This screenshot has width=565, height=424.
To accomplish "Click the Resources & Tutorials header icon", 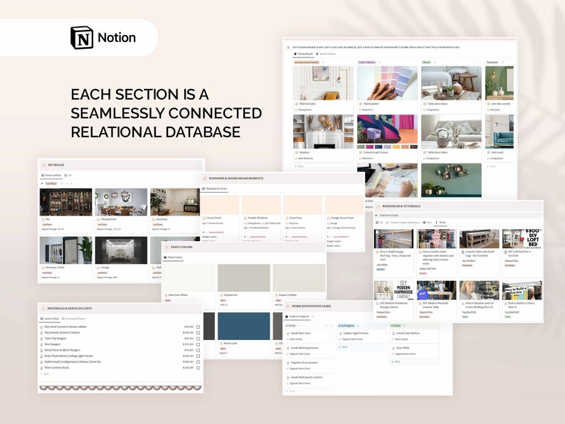I will click(x=378, y=206).
